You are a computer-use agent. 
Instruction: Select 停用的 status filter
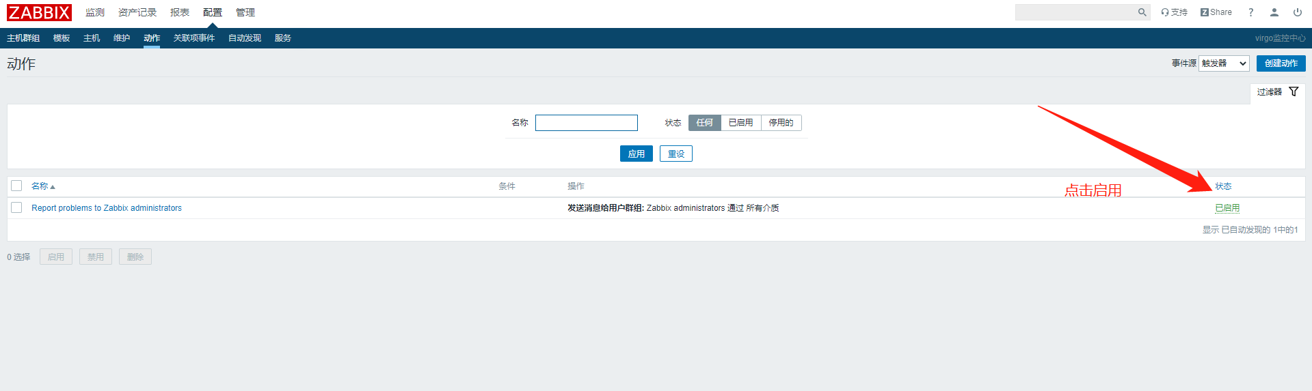(781, 123)
